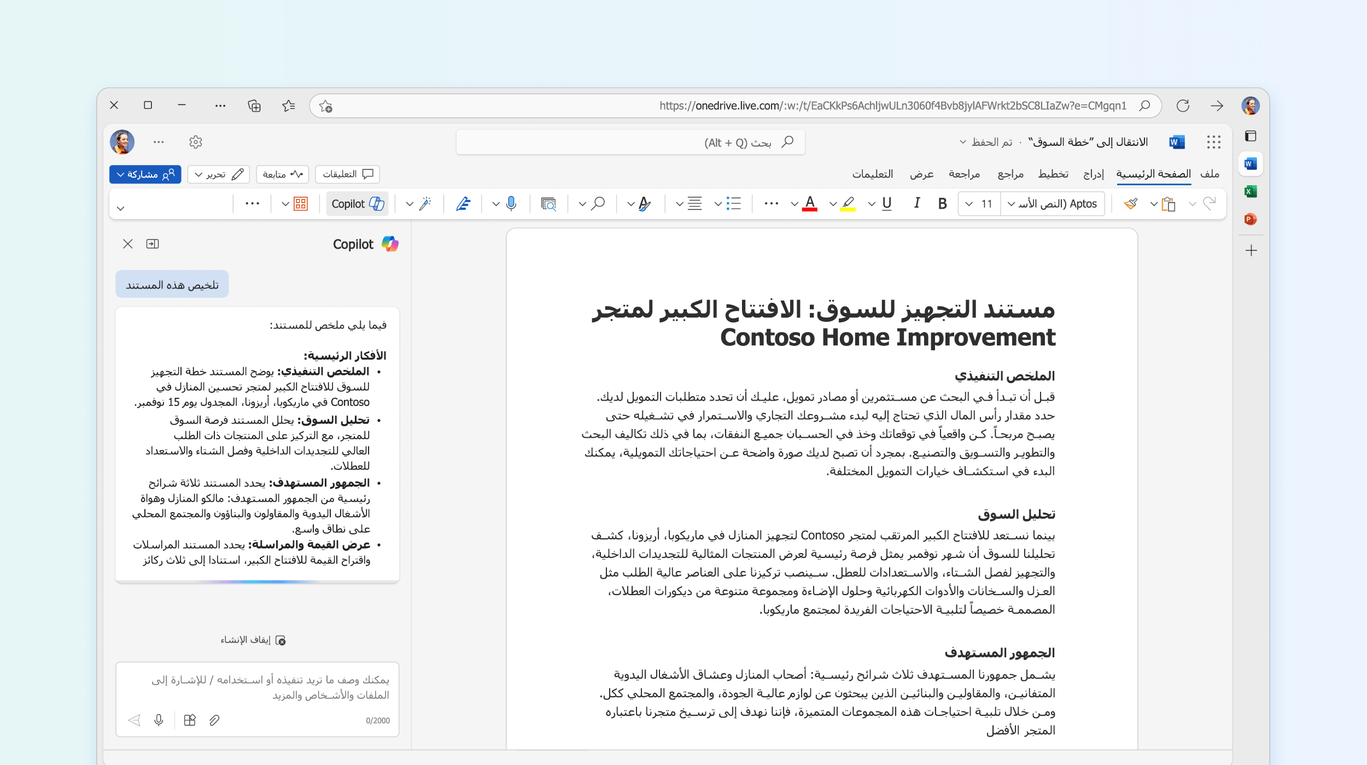The width and height of the screenshot is (1367, 765).
Task: Expand the underline style dropdown arrow
Action: (872, 204)
